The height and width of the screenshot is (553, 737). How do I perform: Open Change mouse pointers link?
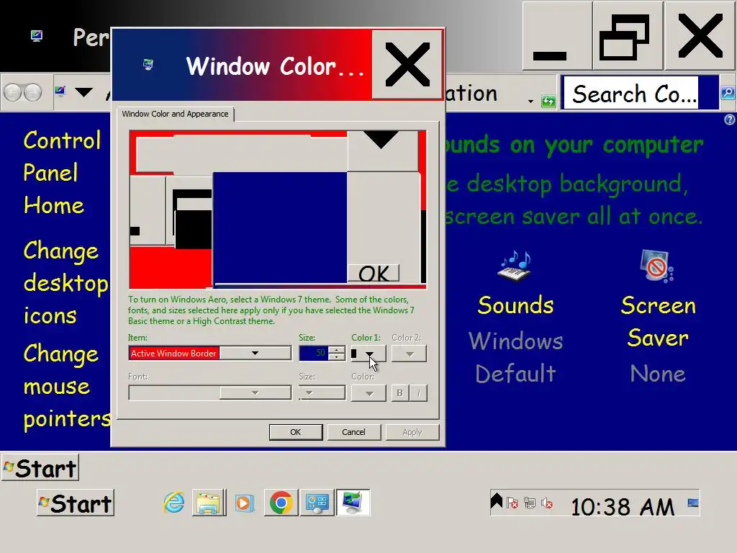pyautogui.click(x=67, y=386)
